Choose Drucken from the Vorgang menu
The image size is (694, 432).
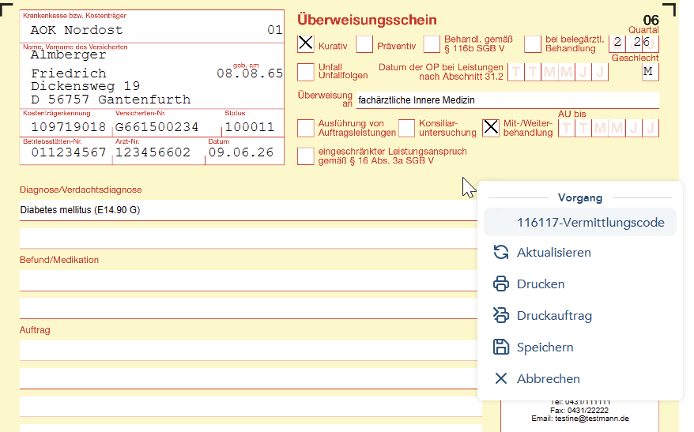580,284
